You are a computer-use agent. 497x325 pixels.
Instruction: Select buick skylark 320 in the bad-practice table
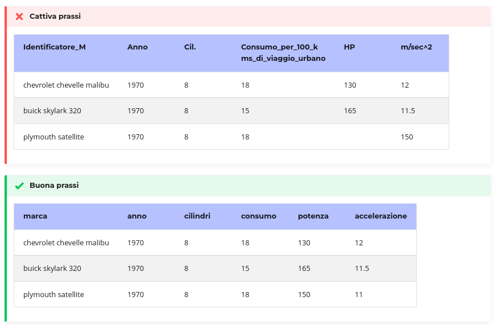(52, 111)
